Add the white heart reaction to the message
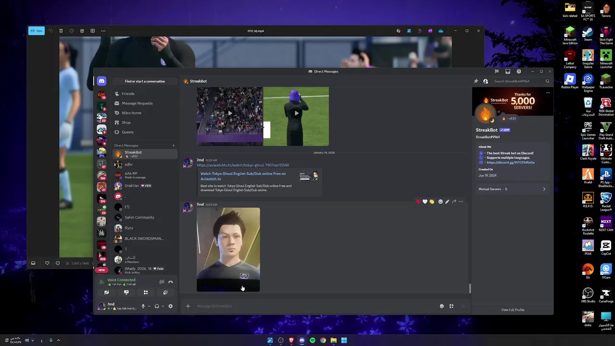615x346 pixels. [x=425, y=202]
